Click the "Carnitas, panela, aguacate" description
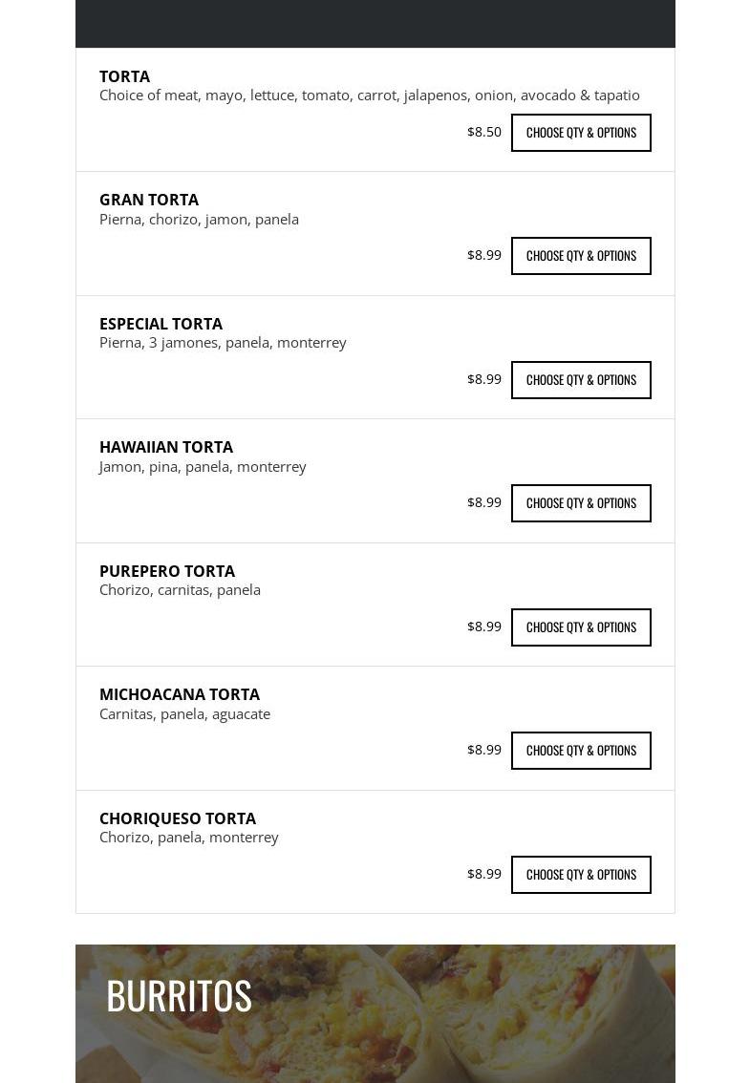The image size is (750, 1083). tap(184, 713)
